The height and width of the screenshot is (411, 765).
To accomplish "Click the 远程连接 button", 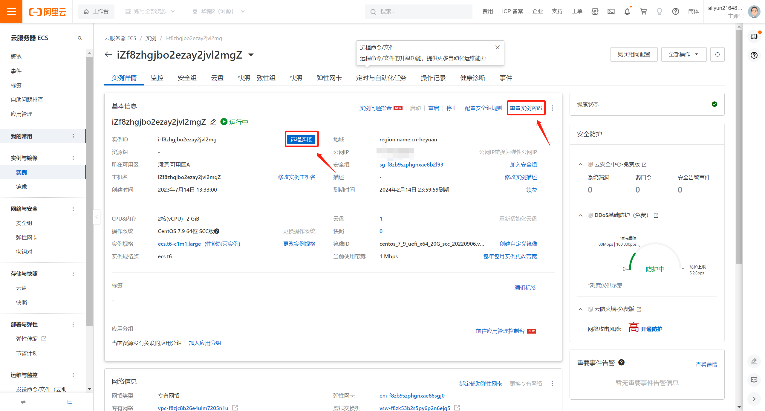I will tap(301, 139).
